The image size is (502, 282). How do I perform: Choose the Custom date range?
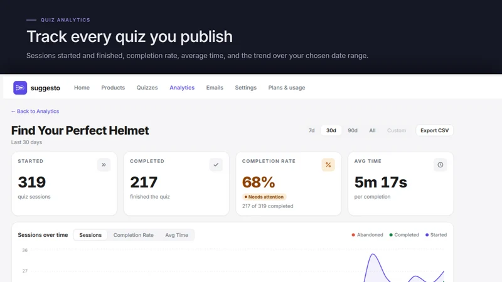click(x=397, y=130)
